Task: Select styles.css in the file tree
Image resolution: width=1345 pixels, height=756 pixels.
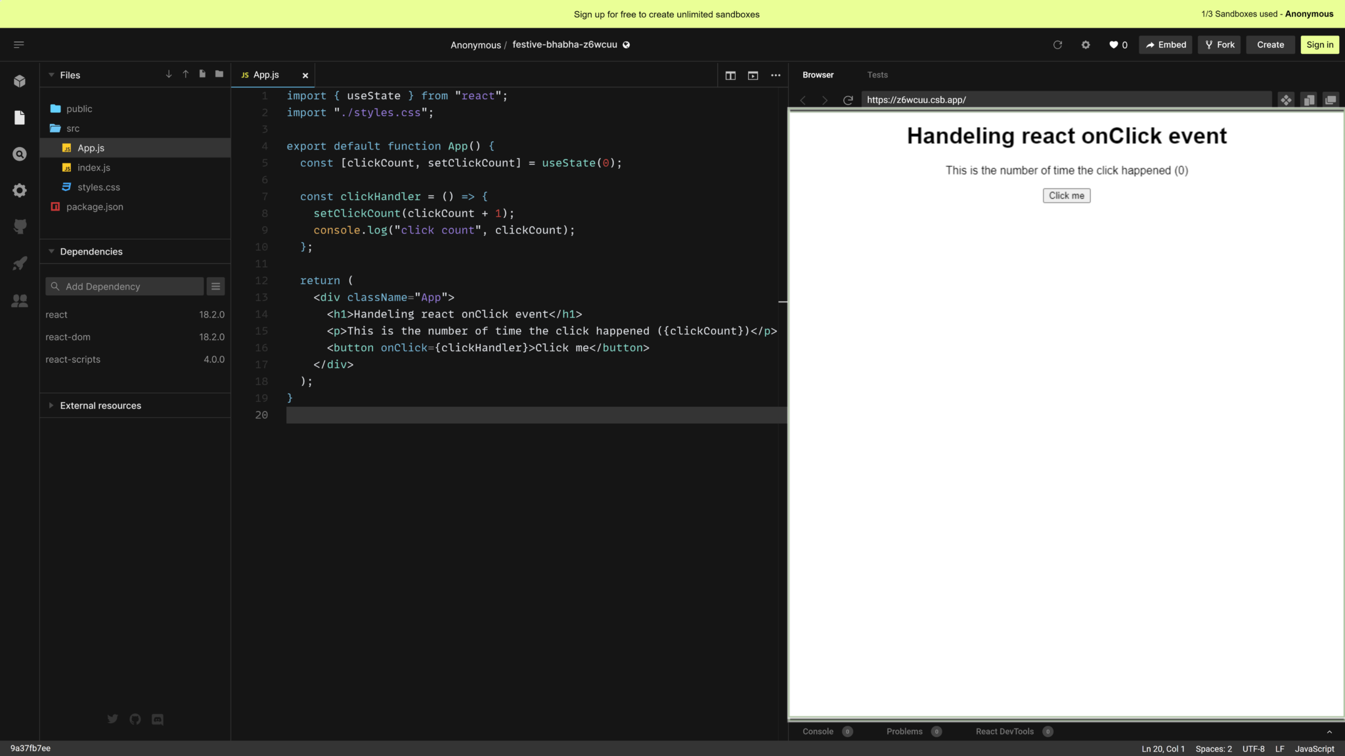Action: pos(99,187)
